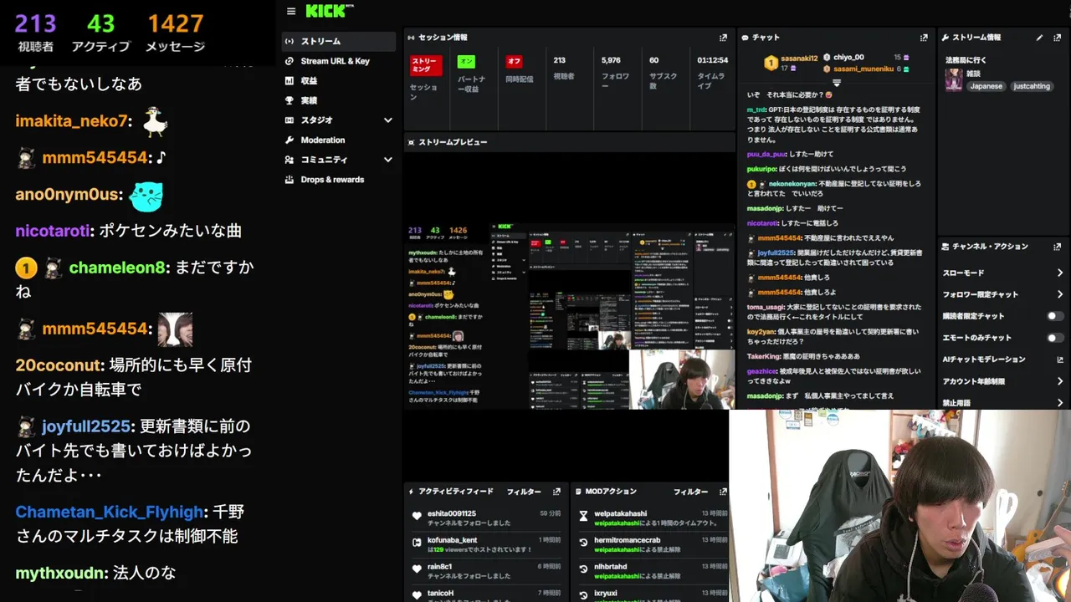Click the wrench icon beside Moderation
This screenshot has height=602, width=1071.
tap(290, 140)
